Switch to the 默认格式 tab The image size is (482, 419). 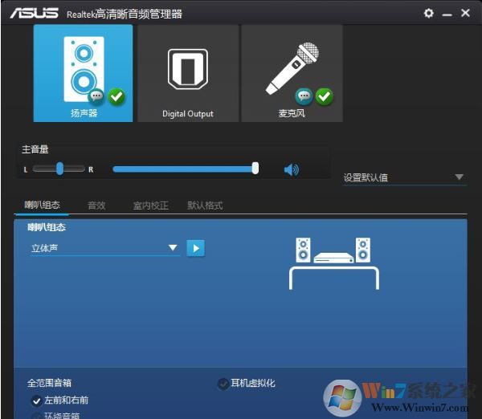pos(205,205)
